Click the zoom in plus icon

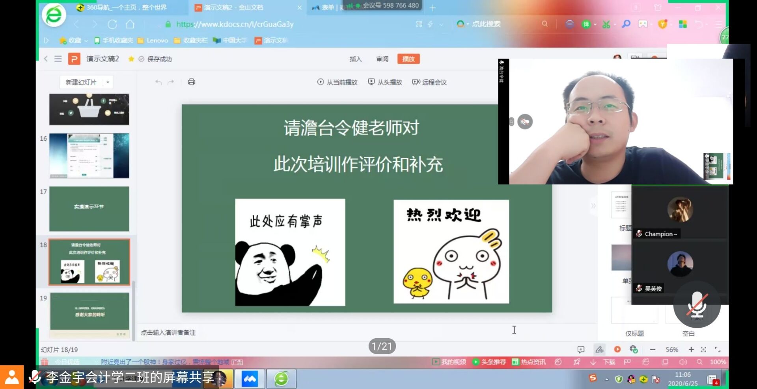click(691, 349)
